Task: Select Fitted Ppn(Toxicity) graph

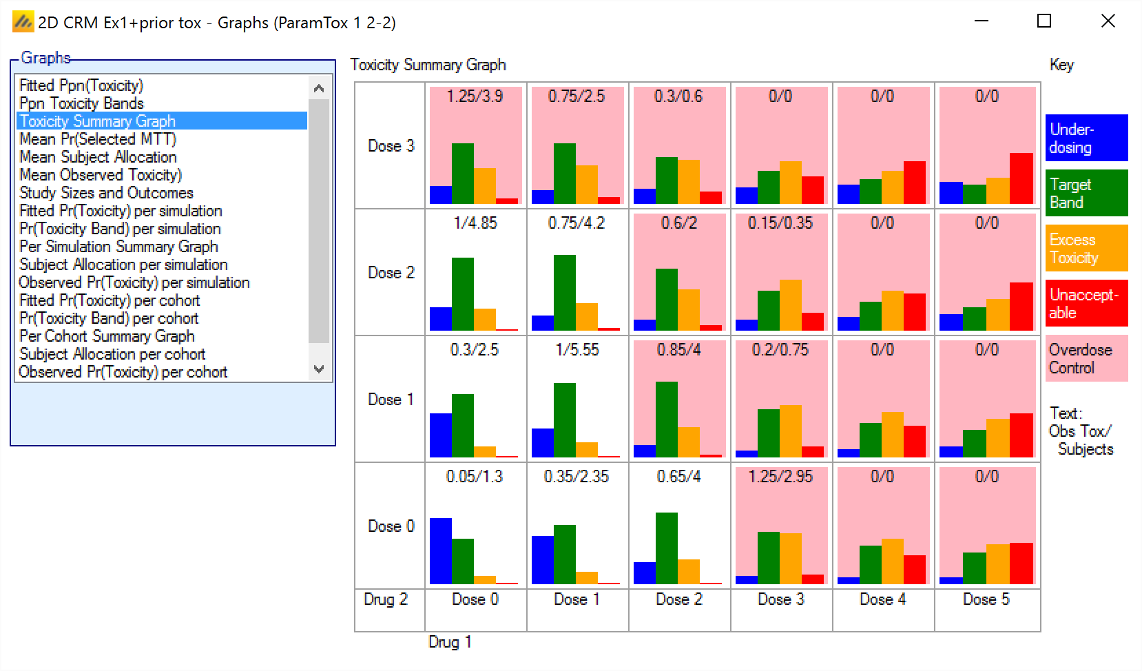Action: (81, 85)
